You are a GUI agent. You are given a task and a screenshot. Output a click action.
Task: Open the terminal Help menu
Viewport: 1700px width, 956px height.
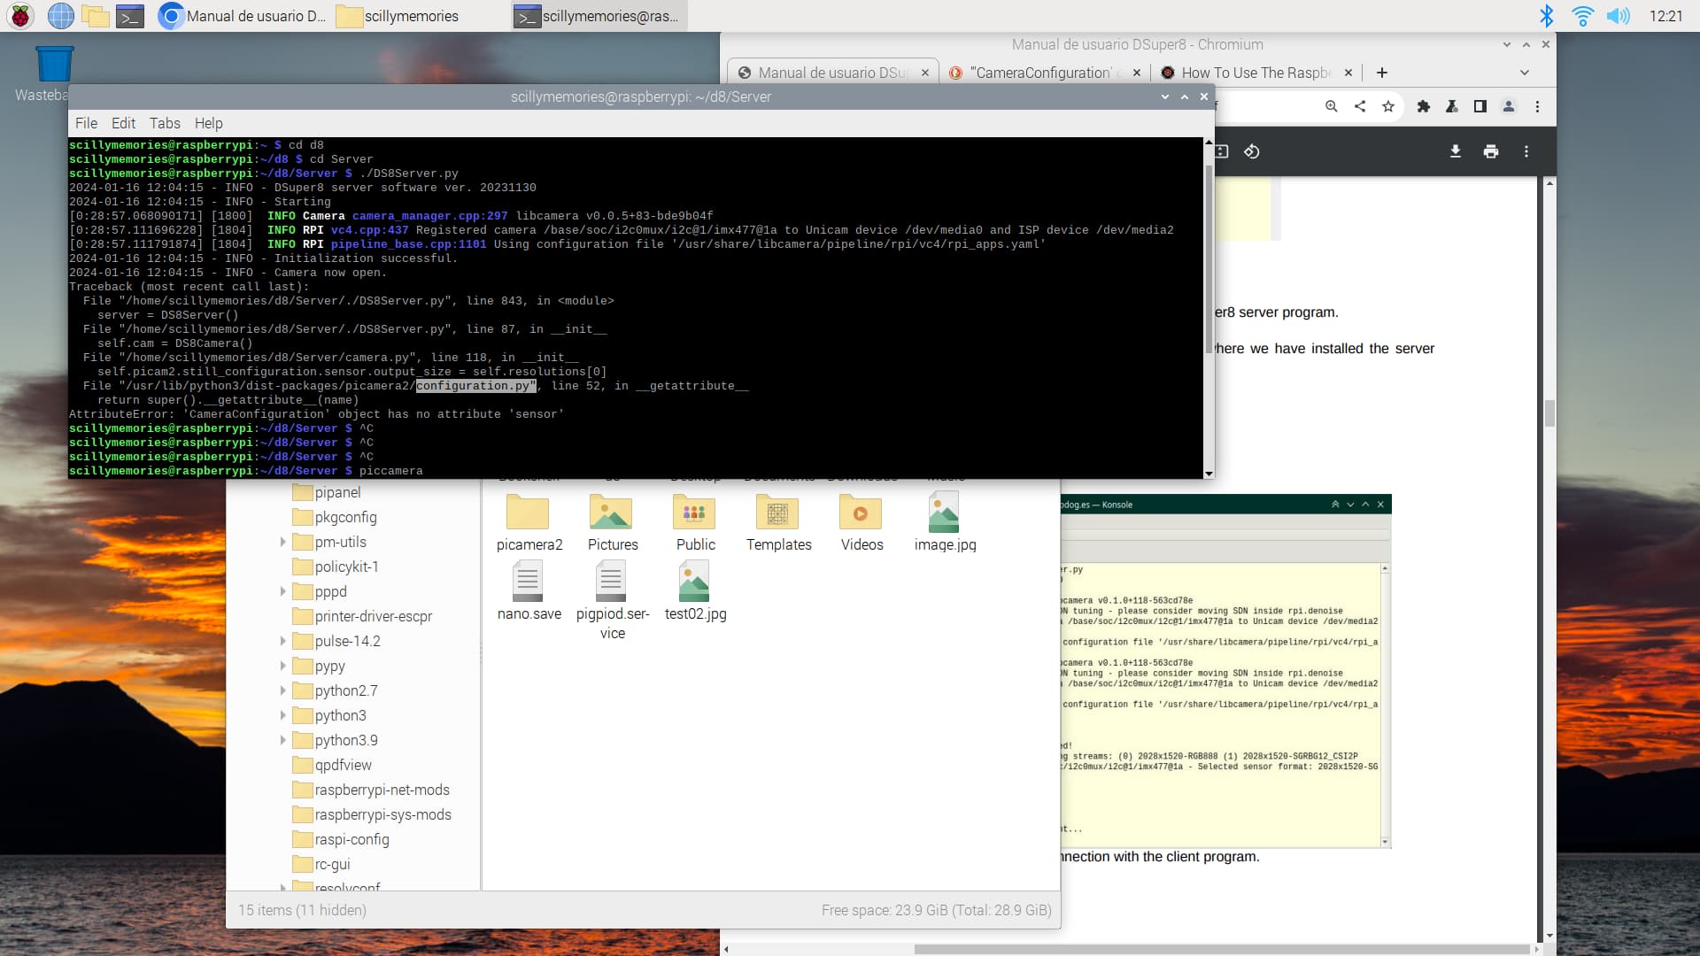click(208, 123)
